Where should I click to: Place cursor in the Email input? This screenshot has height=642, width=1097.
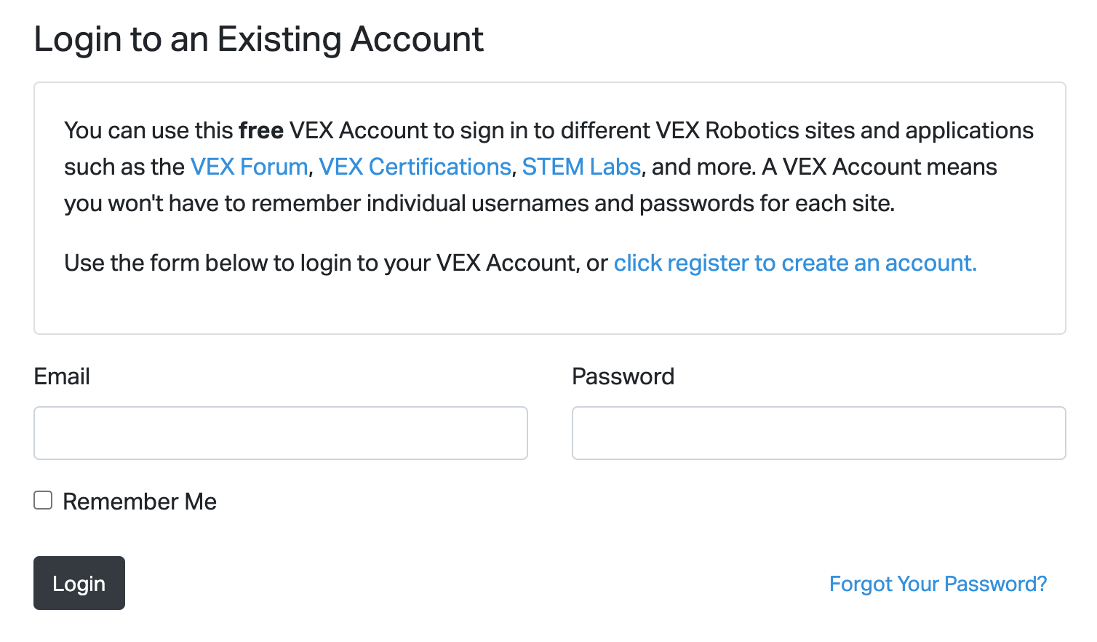point(280,432)
